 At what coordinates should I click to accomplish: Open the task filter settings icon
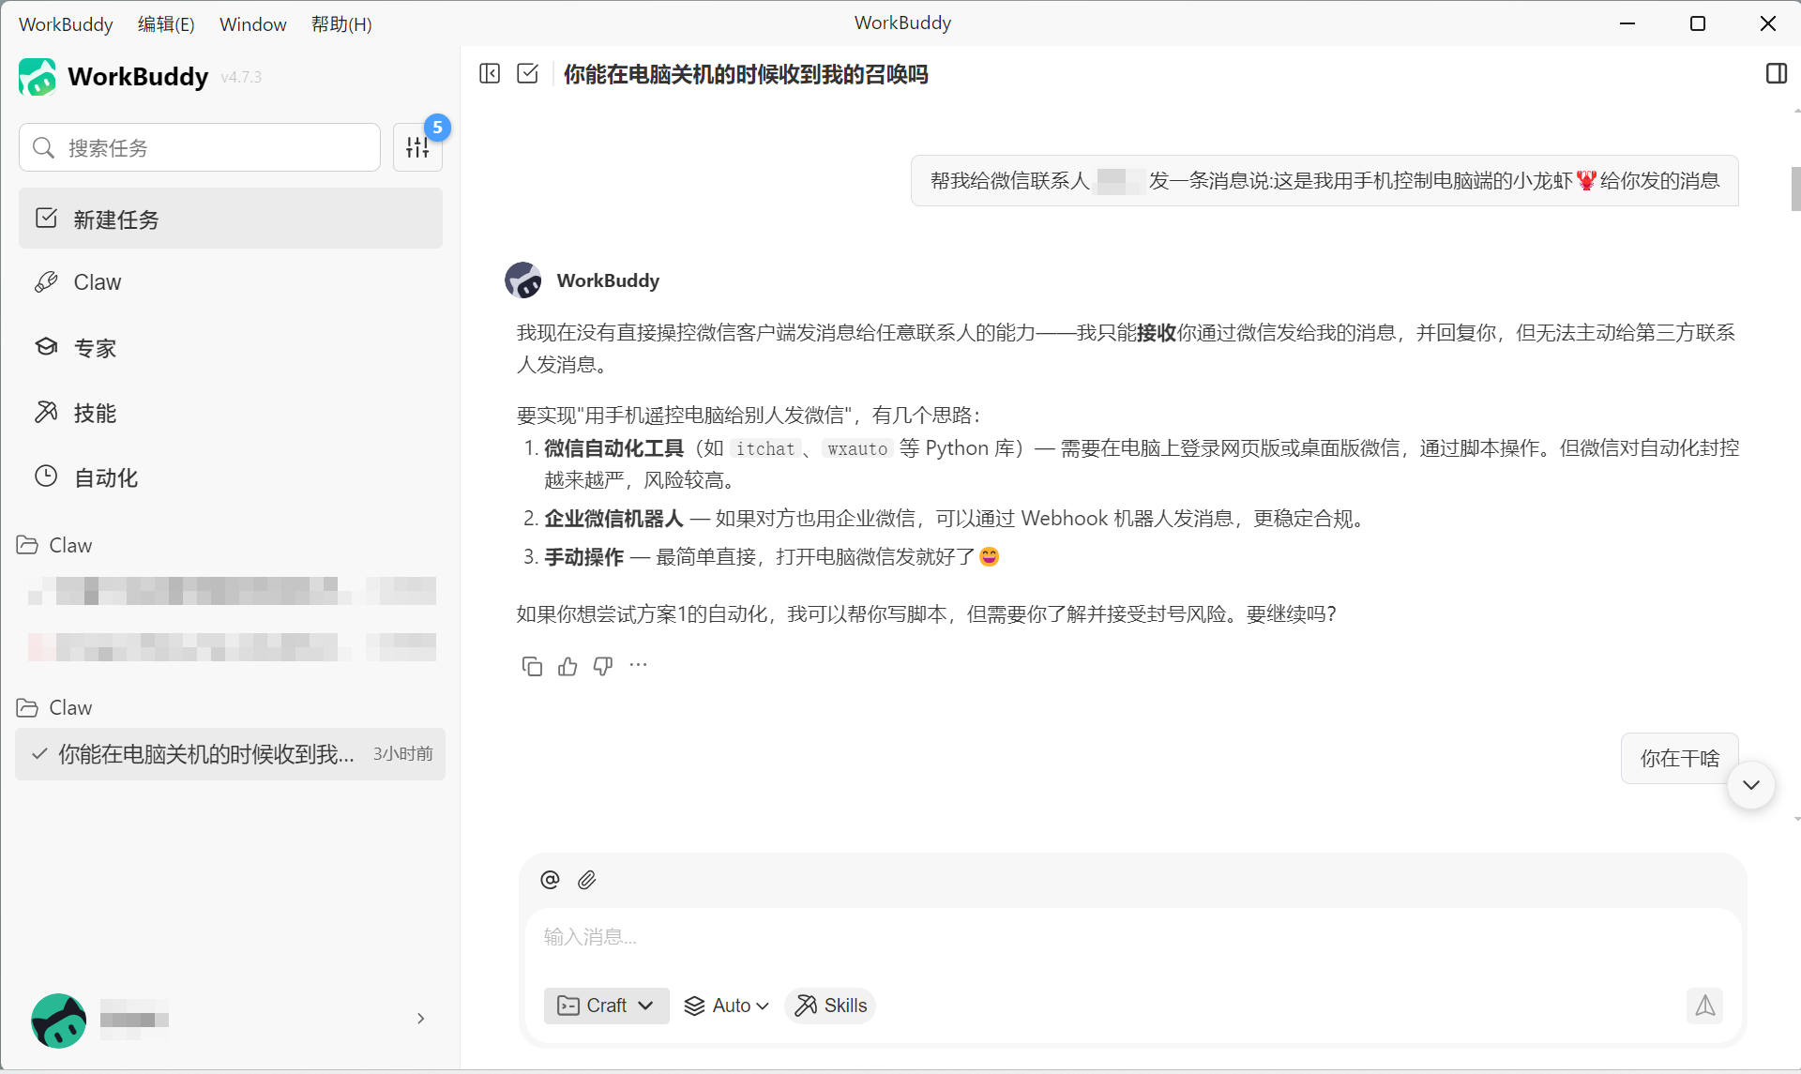417,147
